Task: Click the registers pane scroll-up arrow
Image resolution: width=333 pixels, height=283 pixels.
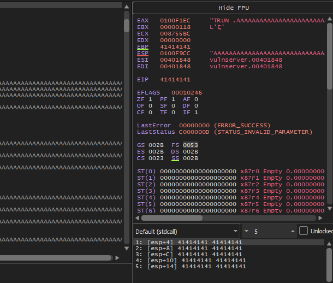Action: pos(329,19)
